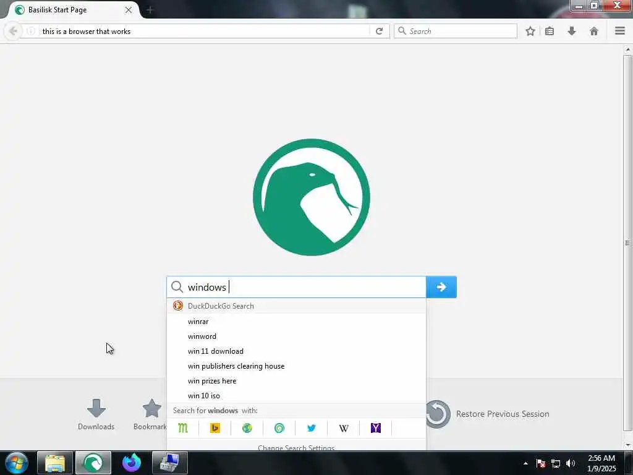Open Downloads from the start page shortcuts
Viewport: 633px width, 475px height.
point(96,414)
